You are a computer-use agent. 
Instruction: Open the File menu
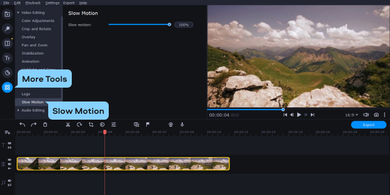pyautogui.click(x=6, y=3)
